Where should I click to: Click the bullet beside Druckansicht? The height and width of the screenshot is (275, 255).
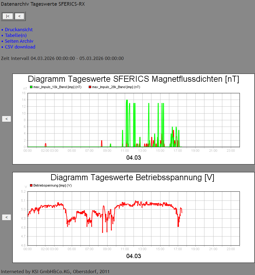pos(2,29)
